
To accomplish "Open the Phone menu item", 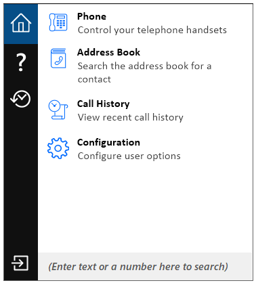I will coord(146,23).
